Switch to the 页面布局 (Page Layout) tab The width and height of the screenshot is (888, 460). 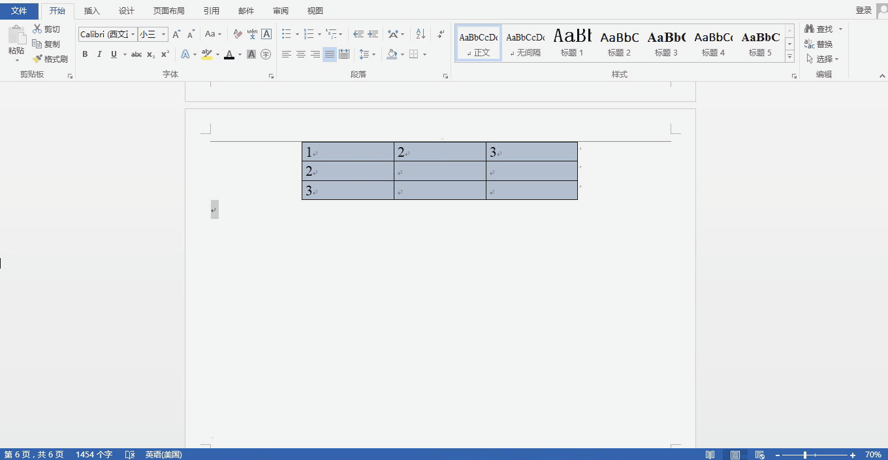pyautogui.click(x=168, y=10)
